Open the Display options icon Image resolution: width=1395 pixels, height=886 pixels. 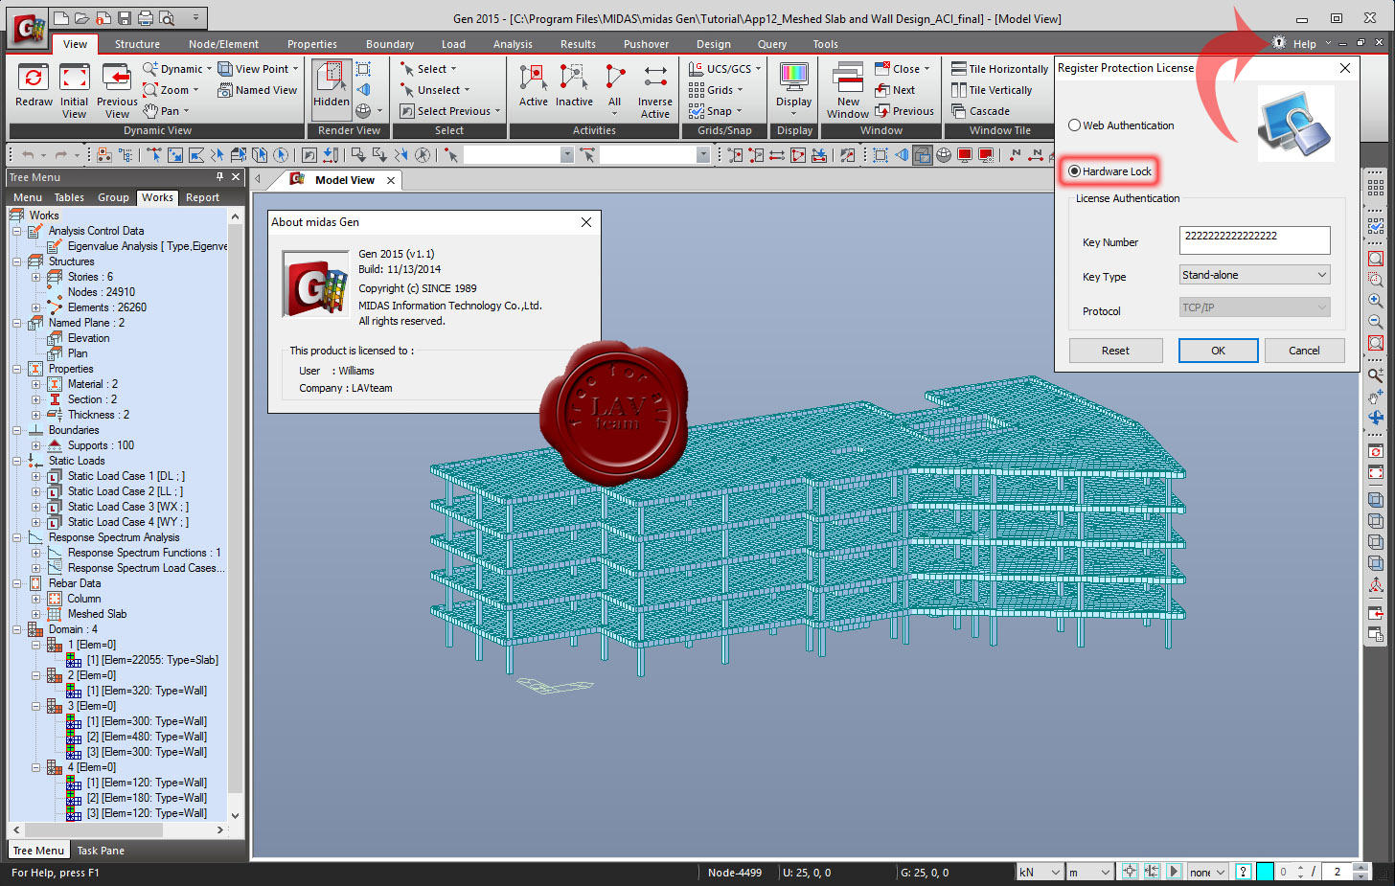click(x=793, y=78)
